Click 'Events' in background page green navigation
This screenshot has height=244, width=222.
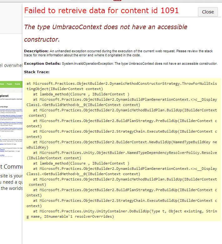click(x=18, y=84)
